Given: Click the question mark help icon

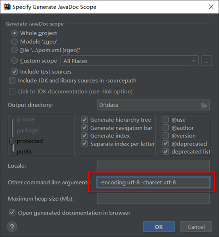Looking at the screenshot, I should coord(12,226).
